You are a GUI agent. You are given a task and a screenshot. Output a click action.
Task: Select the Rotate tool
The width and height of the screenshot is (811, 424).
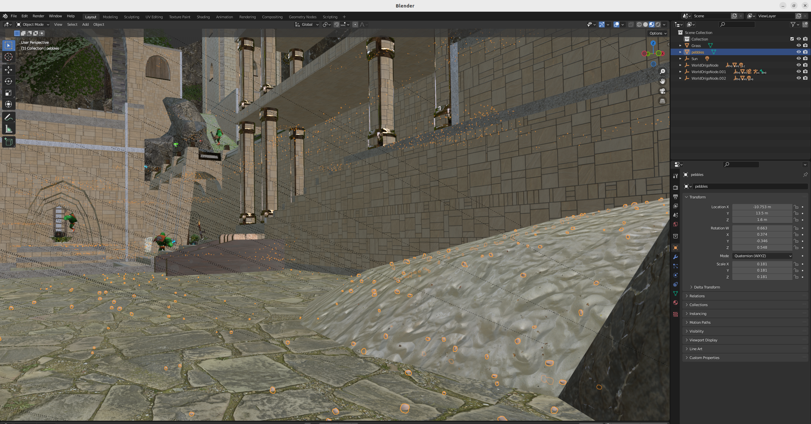pos(8,81)
